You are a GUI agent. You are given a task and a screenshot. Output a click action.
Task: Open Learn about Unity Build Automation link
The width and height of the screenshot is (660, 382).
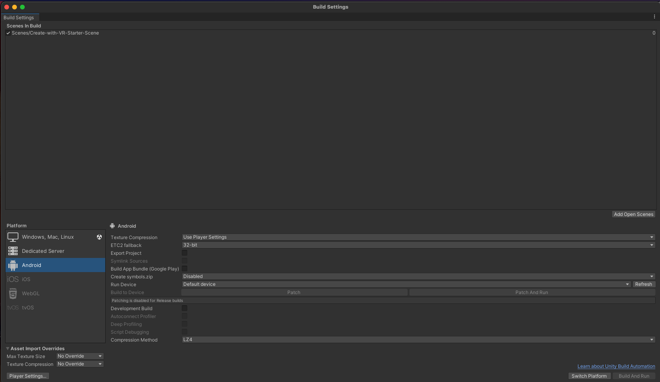[616, 366]
